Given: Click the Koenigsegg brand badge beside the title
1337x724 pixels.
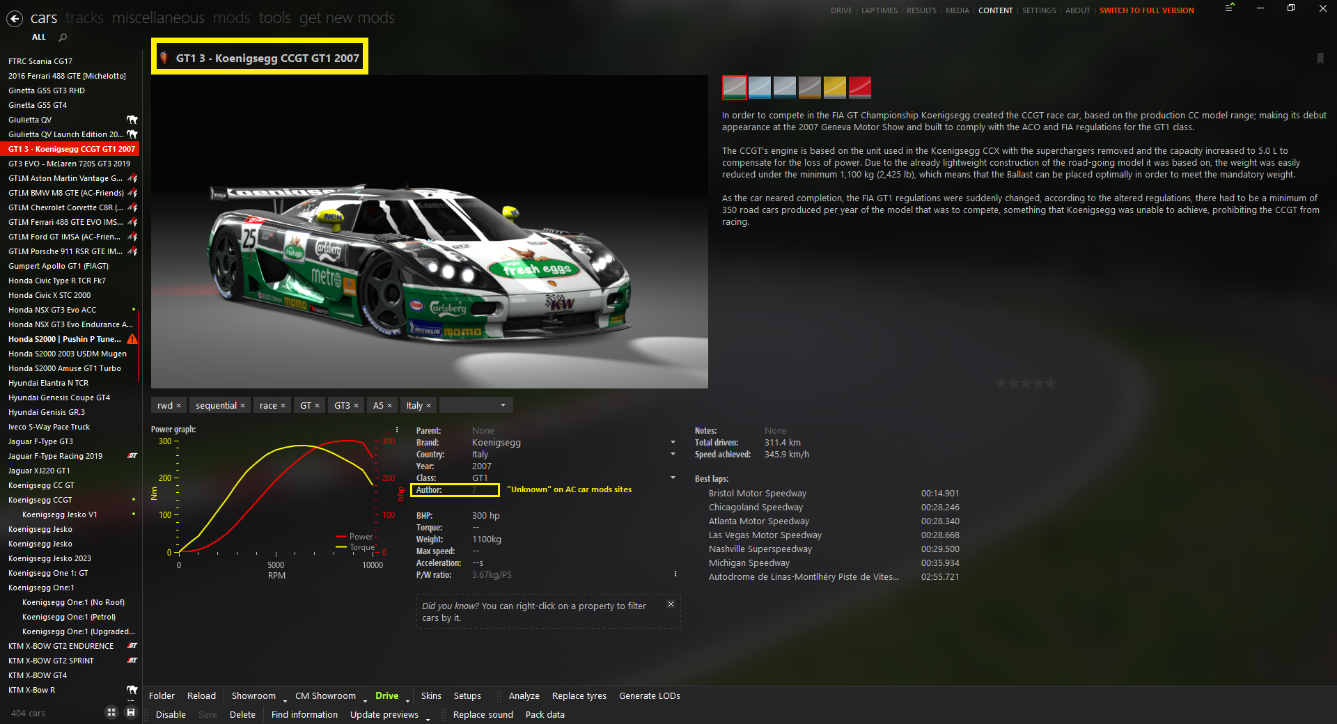Looking at the screenshot, I should (x=164, y=58).
